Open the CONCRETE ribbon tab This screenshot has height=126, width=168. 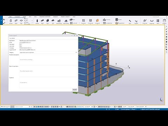click(17, 17)
